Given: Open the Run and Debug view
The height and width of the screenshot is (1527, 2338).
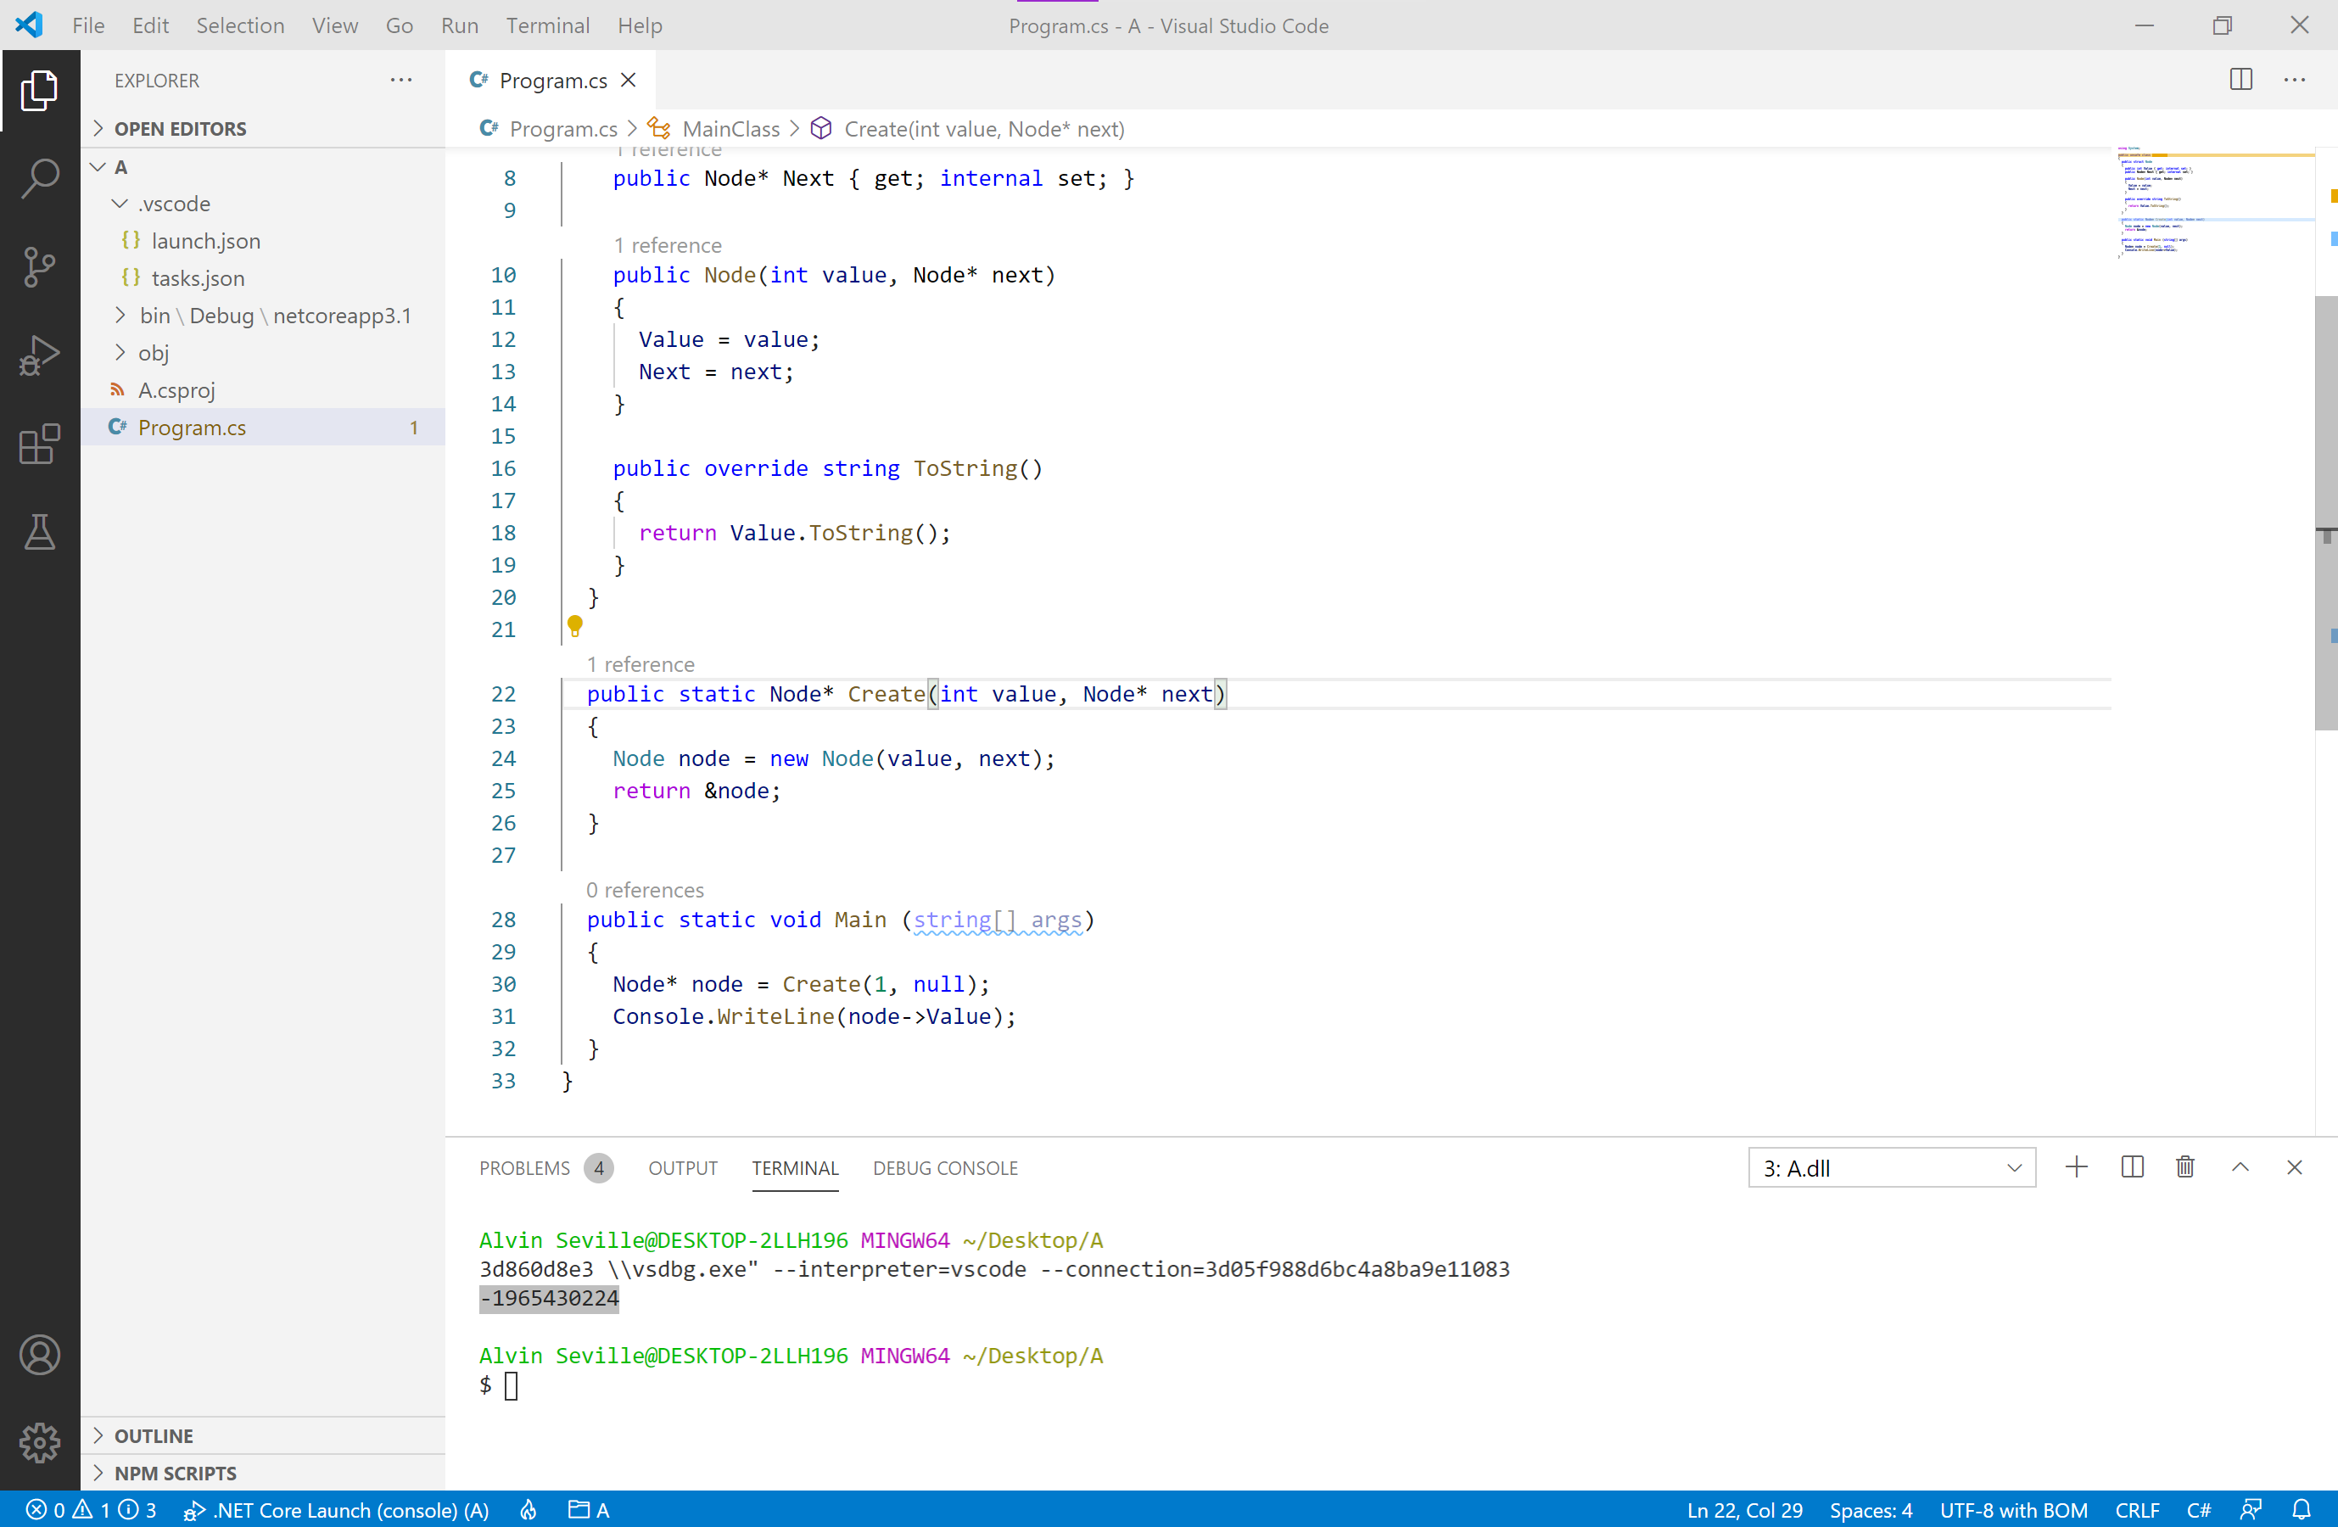Looking at the screenshot, I should (x=39, y=355).
